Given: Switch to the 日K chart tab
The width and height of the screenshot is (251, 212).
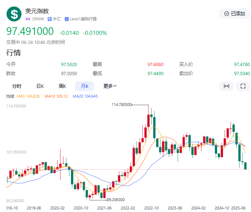Looking at the screenshot, I should (x=40, y=86).
